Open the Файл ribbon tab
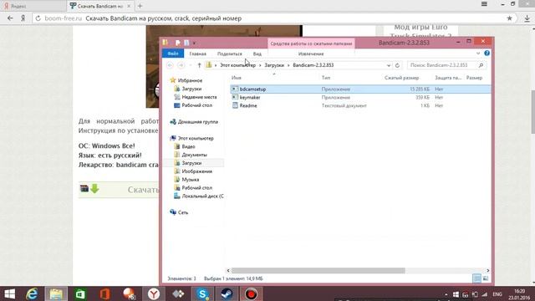Image resolution: width=535 pixels, height=301 pixels. [x=173, y=54]
